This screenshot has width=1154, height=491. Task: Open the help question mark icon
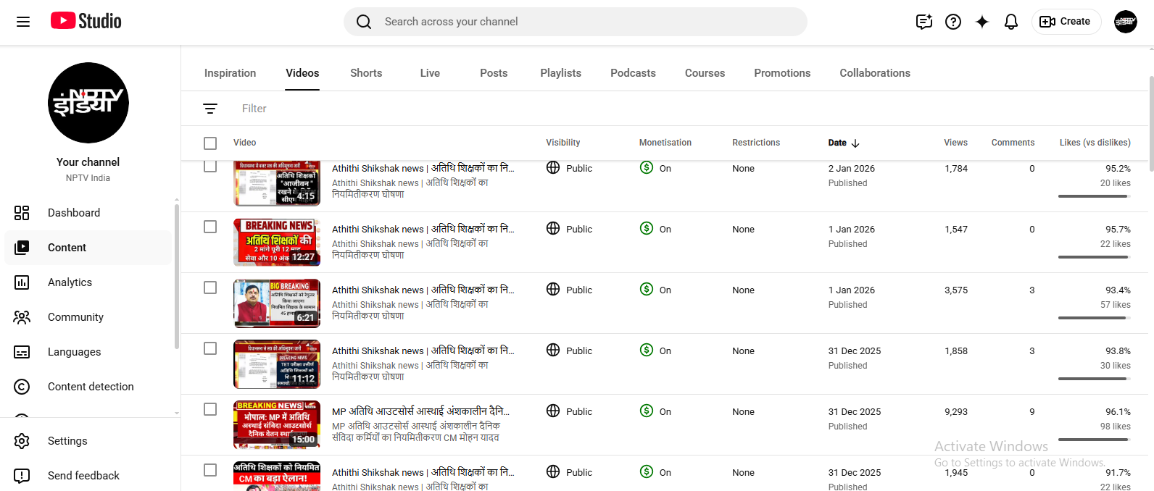pos(953,22)
